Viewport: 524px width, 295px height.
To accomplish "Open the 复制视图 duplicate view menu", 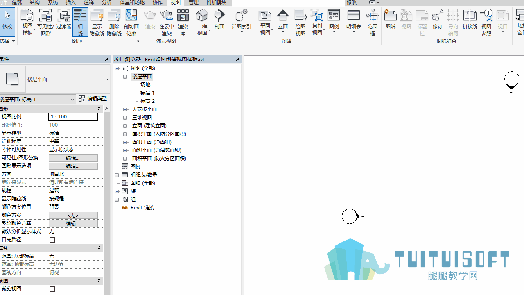I will tap(317, 22).
